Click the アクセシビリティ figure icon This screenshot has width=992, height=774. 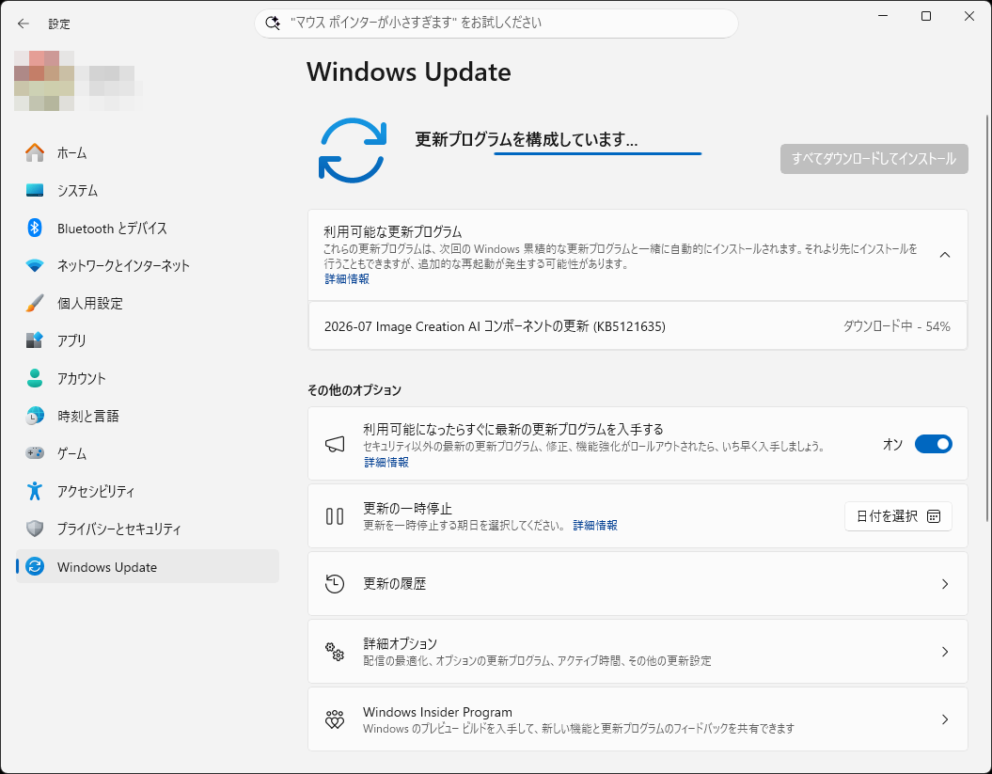point(35,491)
